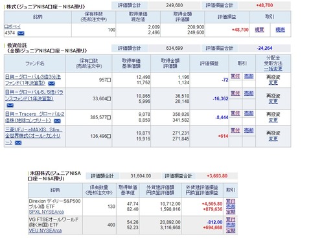Open the mail icon for グローバル5.5倍バランスファンド
The height and width of the screenshot is (246, 311).
point(10,106)
